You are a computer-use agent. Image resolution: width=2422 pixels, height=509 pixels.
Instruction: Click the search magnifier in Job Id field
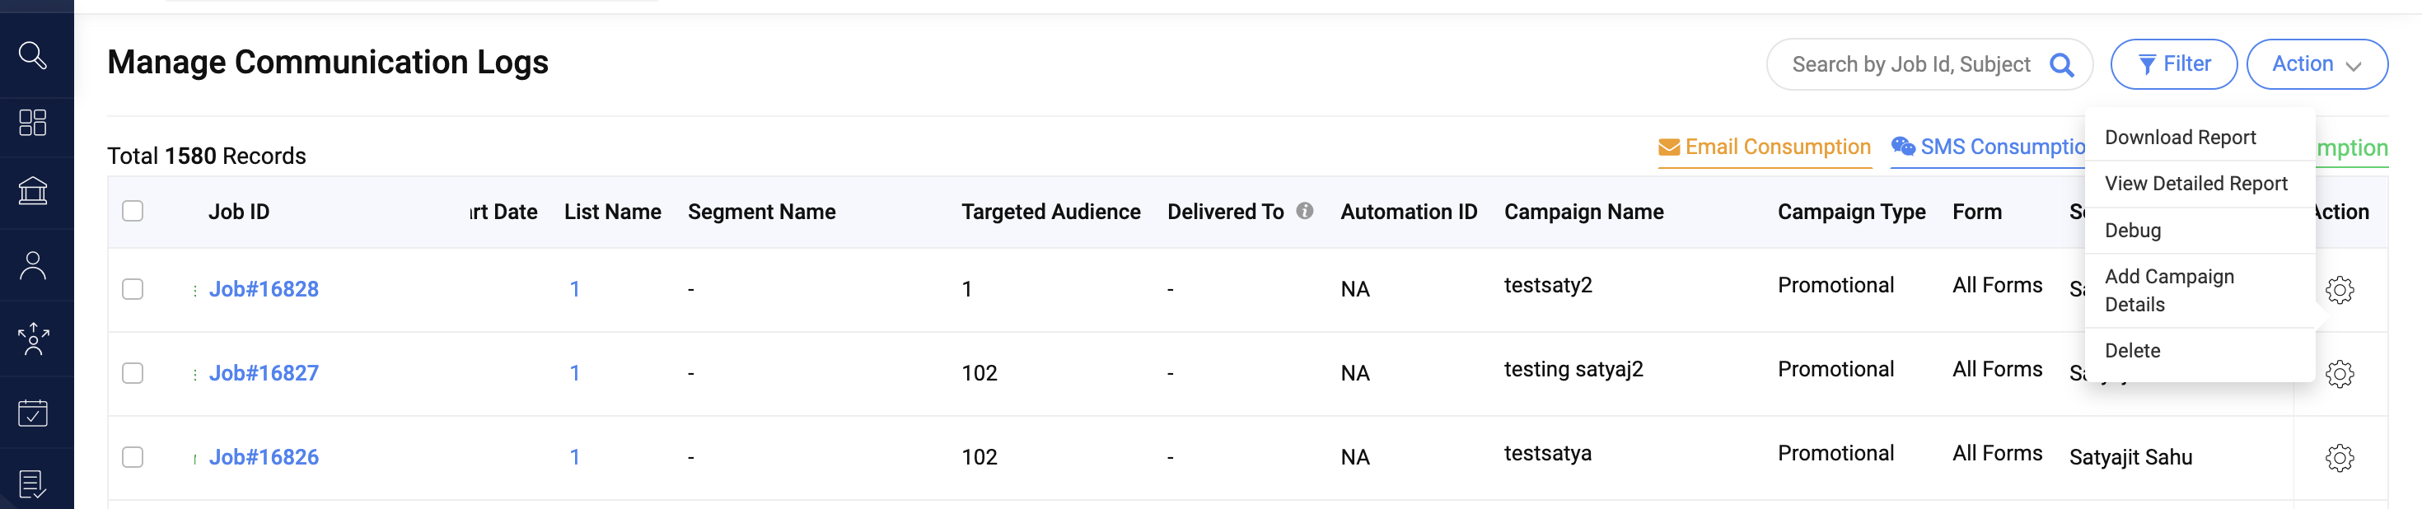pos(2061,65)
